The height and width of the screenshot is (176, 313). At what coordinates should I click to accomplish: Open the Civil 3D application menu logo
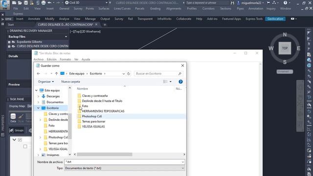coord(5,5)
